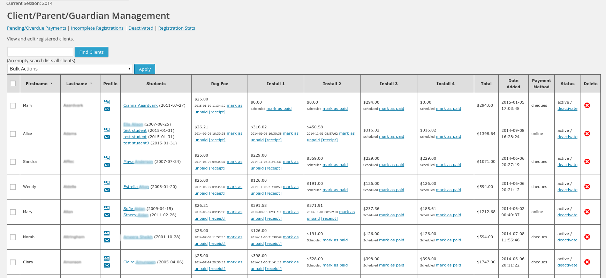Screen dimensions: 606x278
Task: Deactivate Clara's account link
Action: click(567, 265)
